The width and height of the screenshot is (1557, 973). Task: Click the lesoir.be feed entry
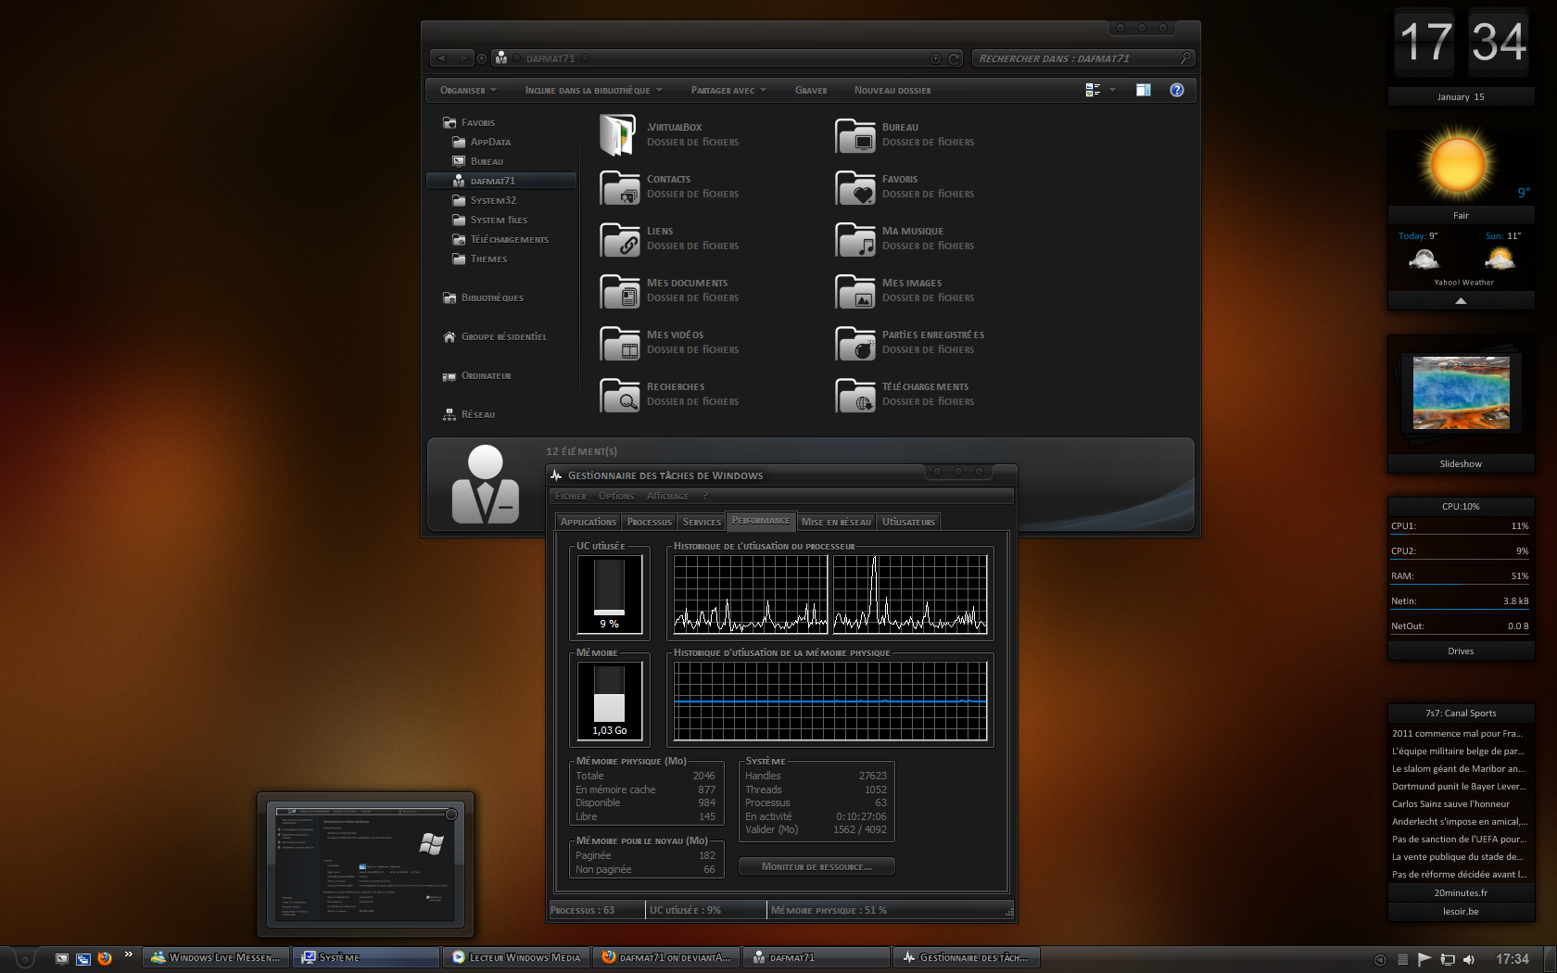[1461, 911]
